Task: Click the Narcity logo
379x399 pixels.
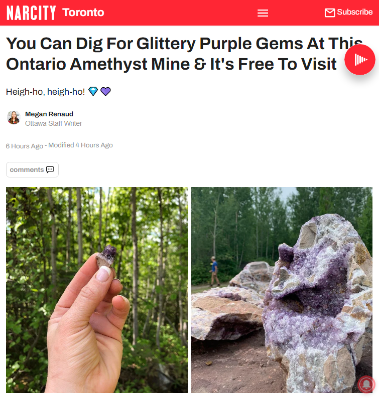Action: click(31, 13)
